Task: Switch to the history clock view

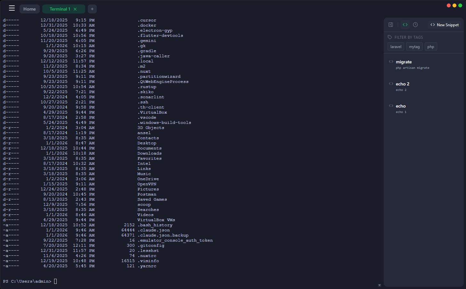Action: (x=415, y=24)
